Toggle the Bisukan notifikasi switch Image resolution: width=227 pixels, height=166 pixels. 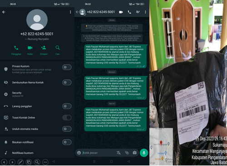(67, 142)
